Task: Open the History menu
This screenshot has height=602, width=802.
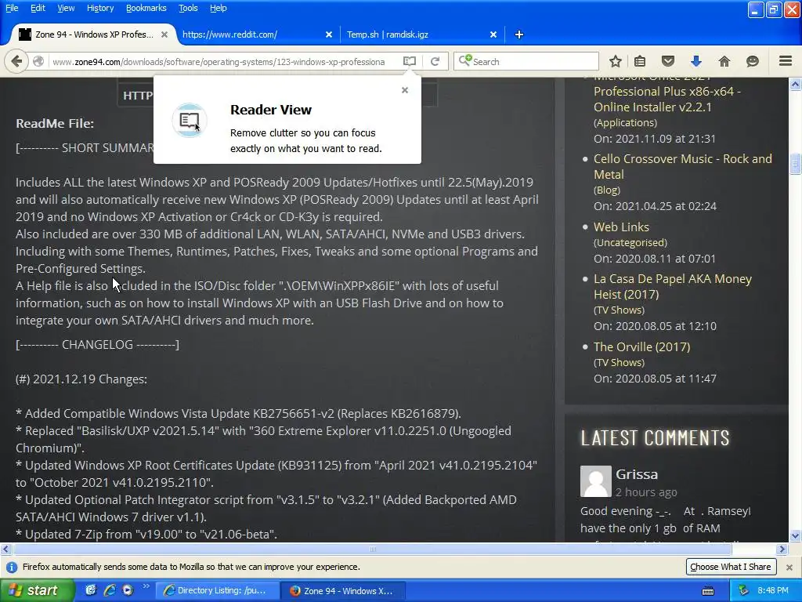Action: click(x=100, y=8)
